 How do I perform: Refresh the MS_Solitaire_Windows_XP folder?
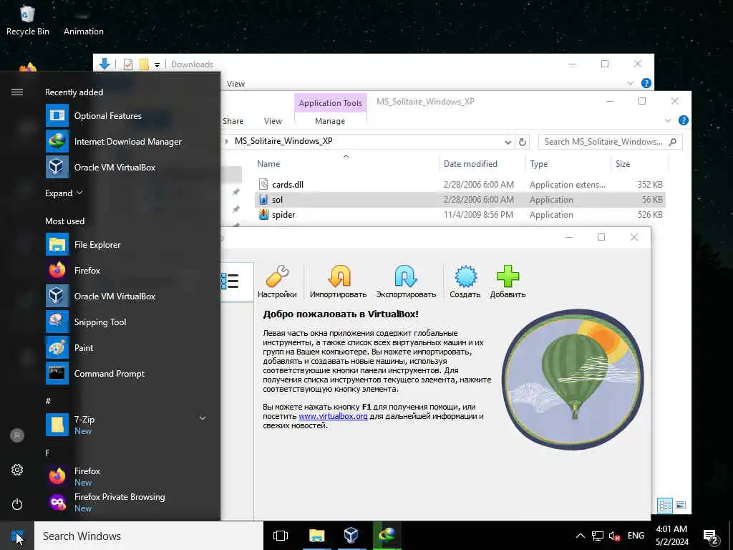click(x=523, y=142)
